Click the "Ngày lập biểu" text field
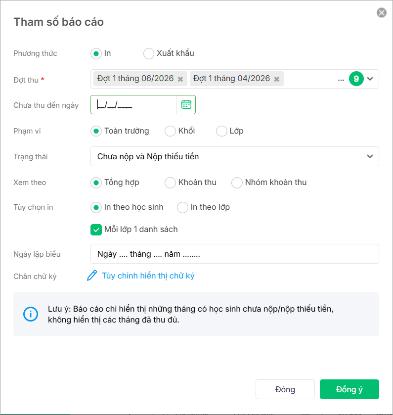Screen dimensions: 393x415 (235, 254)
